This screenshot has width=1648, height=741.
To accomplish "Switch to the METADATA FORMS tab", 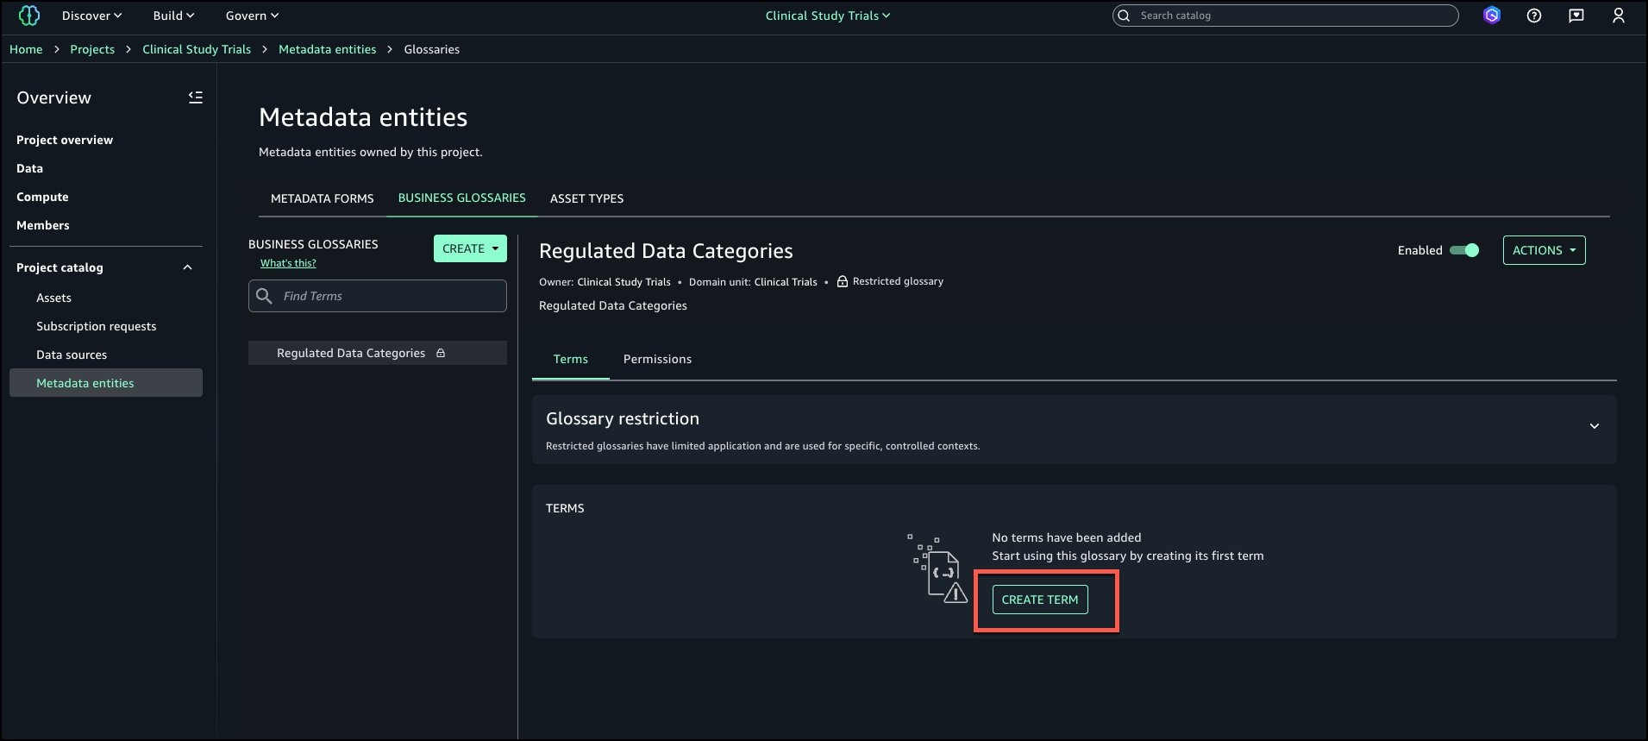I will click(322, 198).
